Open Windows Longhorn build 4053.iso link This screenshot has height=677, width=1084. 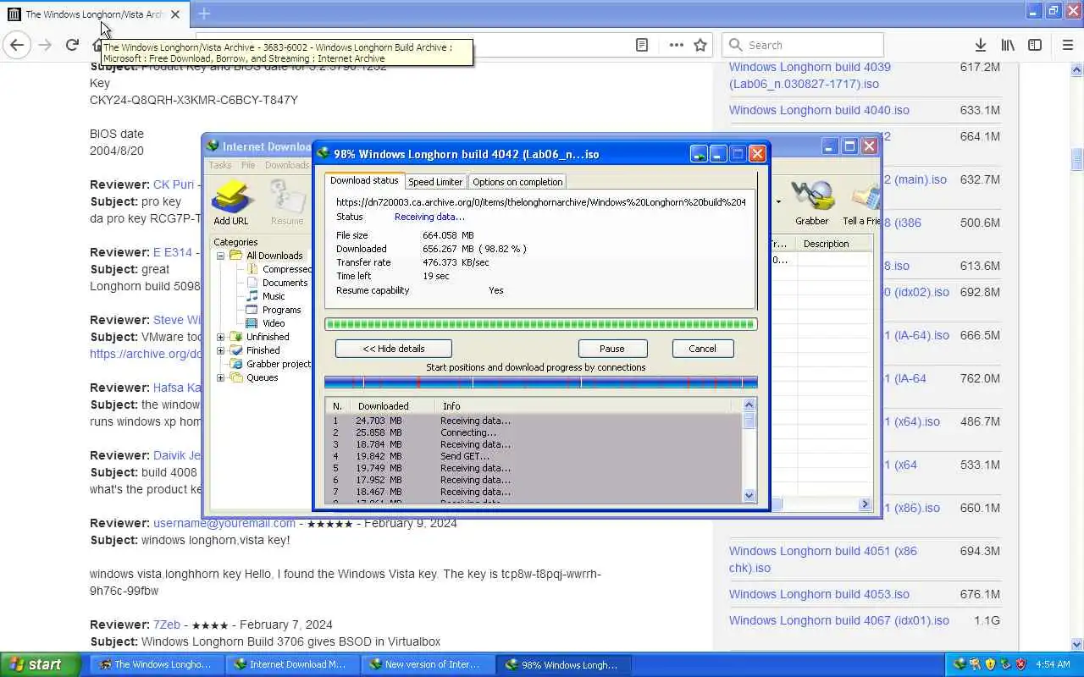819,594
